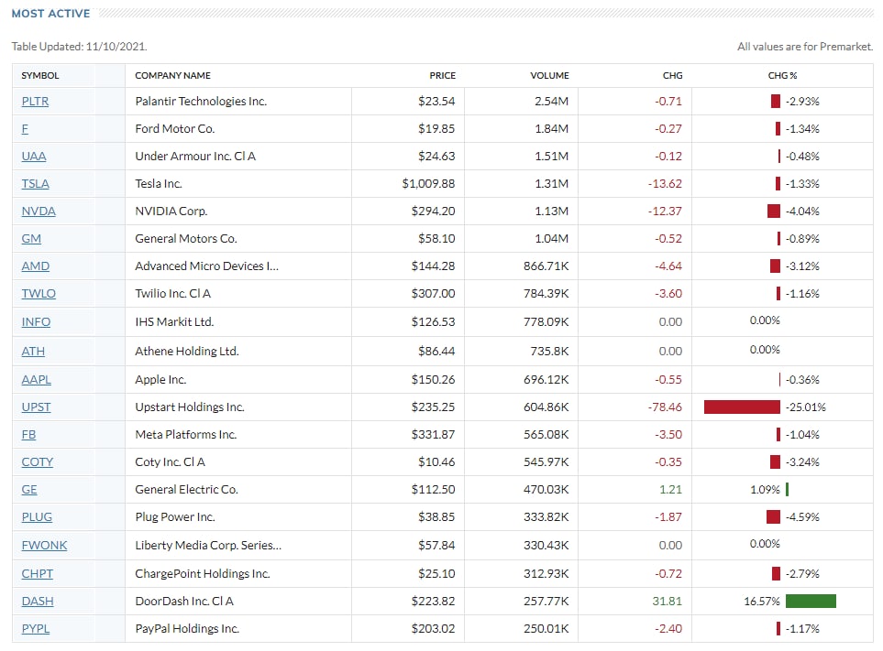Click the SYMBOL column header
Viewport: 883px width, 651px height.
click(x=40, y=75)
